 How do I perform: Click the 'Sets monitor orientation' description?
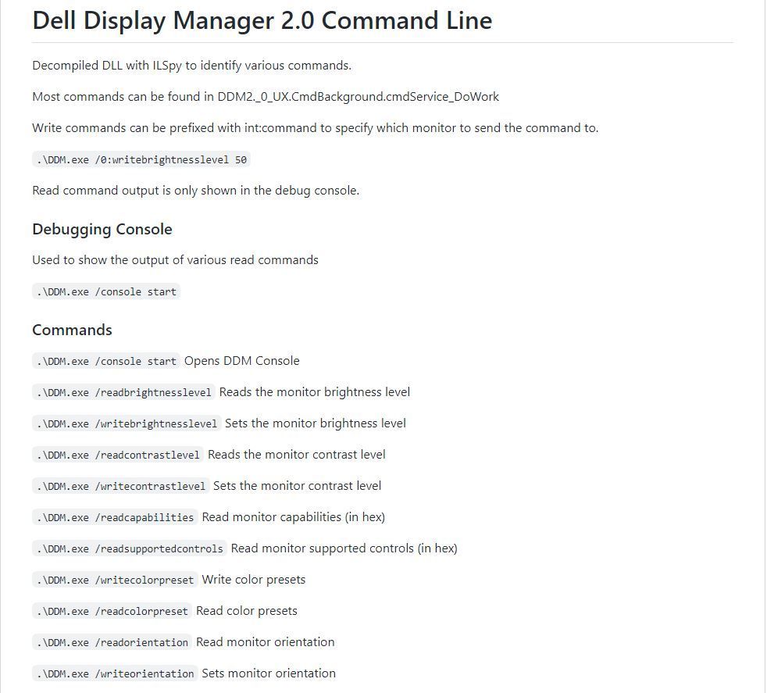pos(269,673)
